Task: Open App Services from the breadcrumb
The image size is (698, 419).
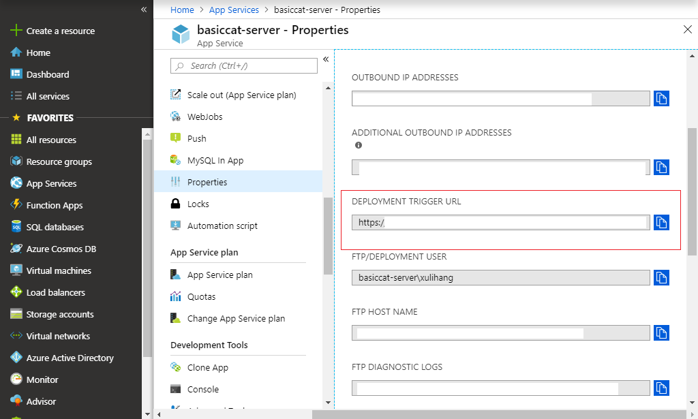Action: (x=233, y=10)
